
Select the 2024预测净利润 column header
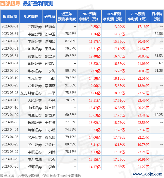[114, 16]
